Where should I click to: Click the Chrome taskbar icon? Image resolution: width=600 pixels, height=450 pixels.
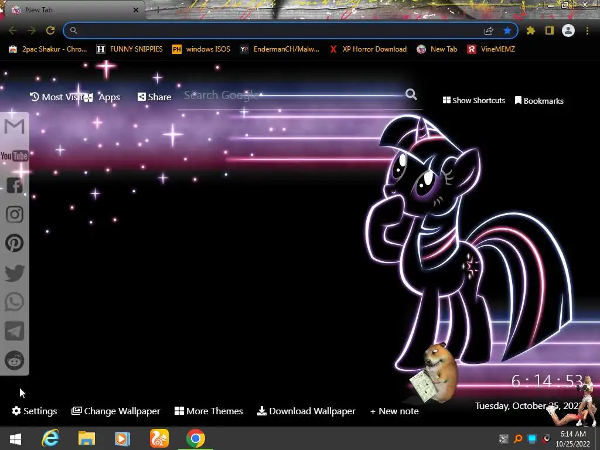(x=196, y=438)
